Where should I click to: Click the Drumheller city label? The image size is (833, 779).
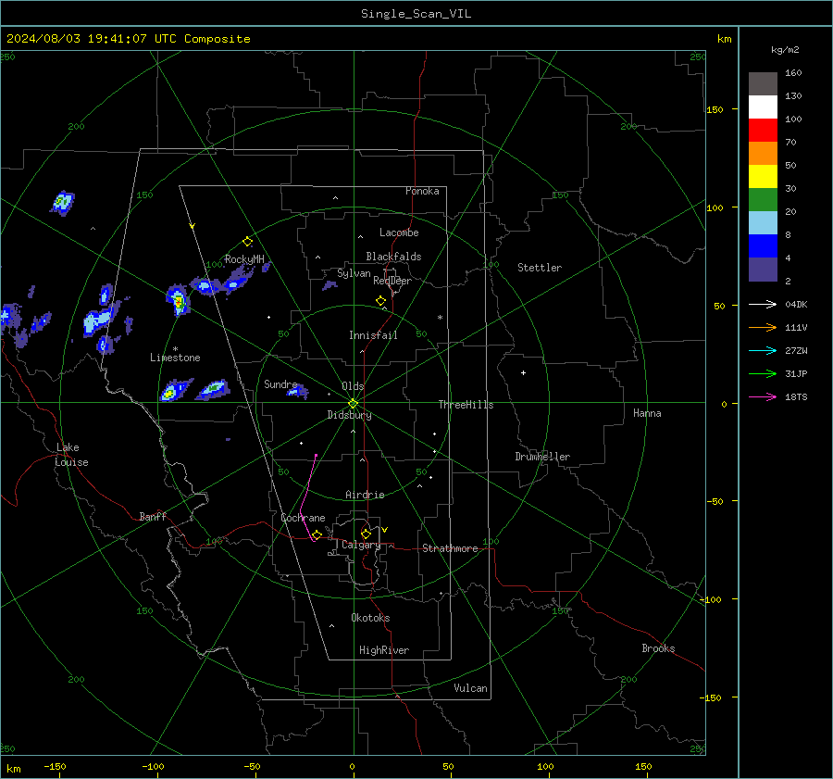[x=542, y=457]
